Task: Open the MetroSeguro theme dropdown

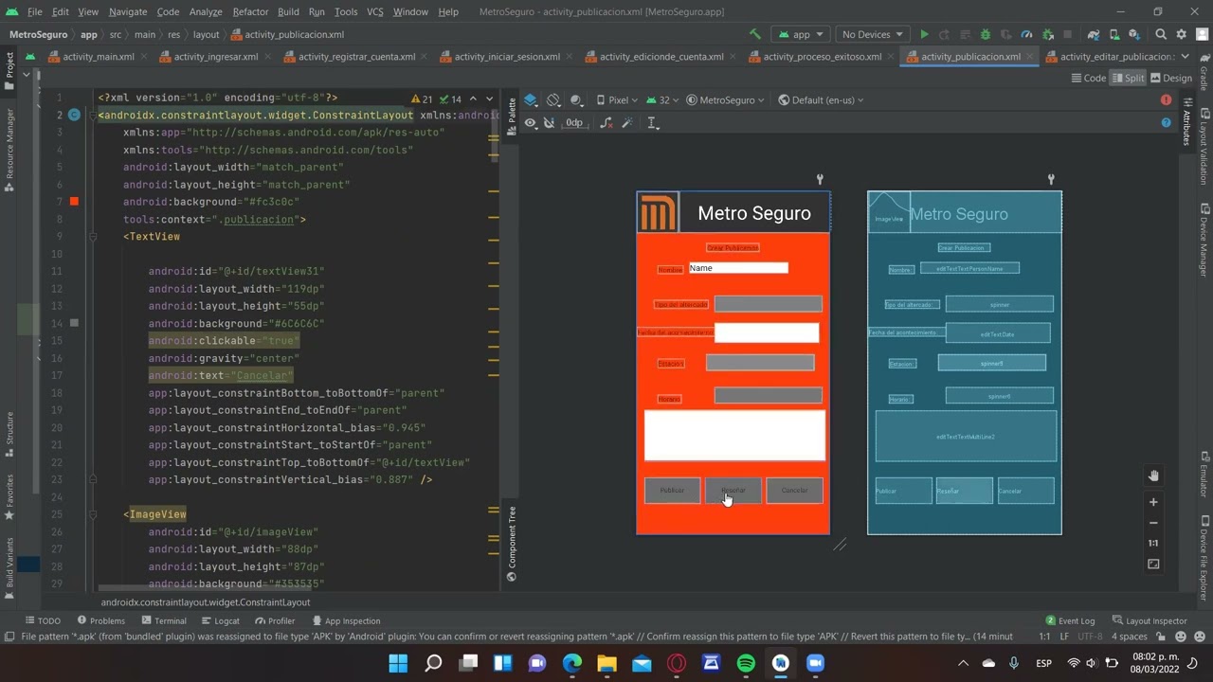Action: tap(725, 99)
